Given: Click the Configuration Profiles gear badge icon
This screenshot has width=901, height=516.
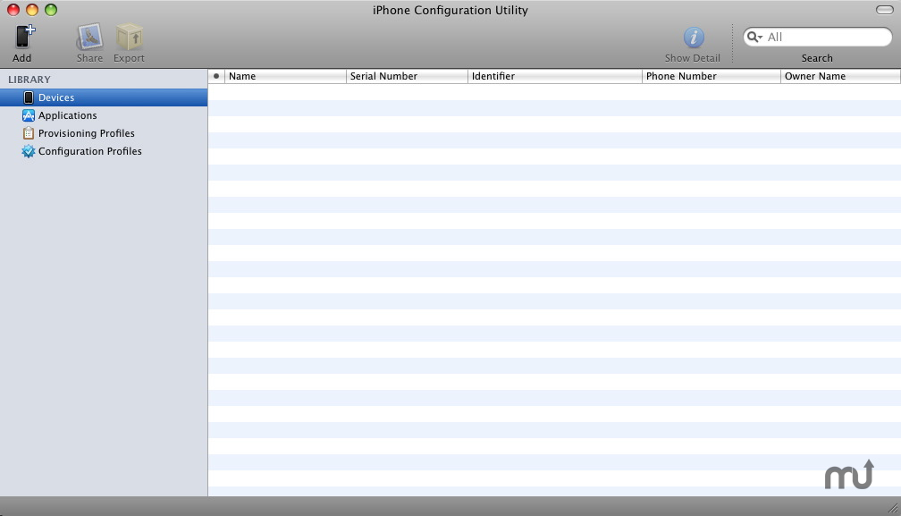Looking at the screenshot, I should coord(29,151).
